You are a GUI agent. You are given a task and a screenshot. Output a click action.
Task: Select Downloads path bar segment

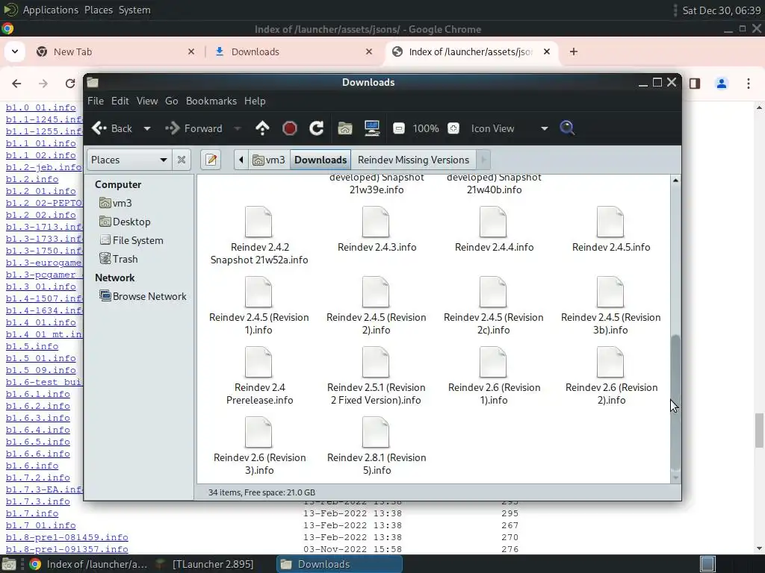click(x=320, y=160)
